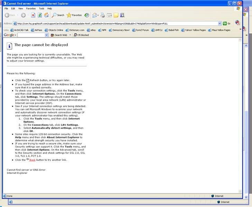Open the History globe icon
This screenshot has height=207, width=252.
[x=87, y=15]
